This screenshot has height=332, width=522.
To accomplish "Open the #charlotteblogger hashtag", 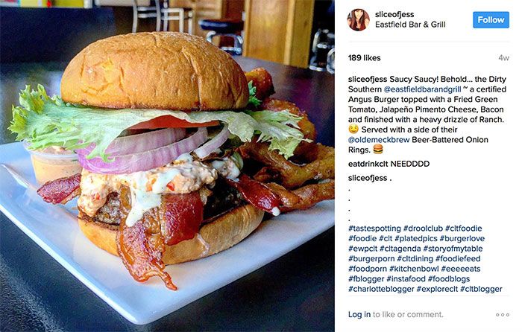I will [x=381, y=289].
